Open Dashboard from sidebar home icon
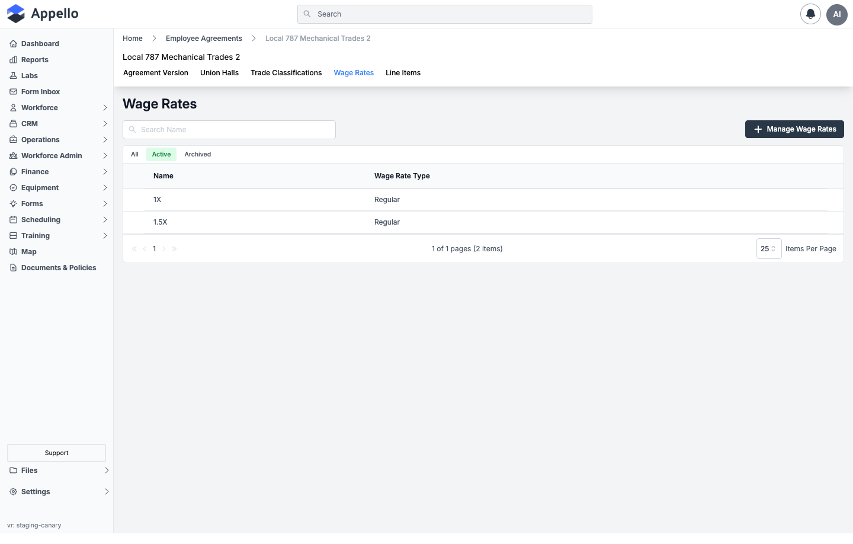 (x=13, y=44)
